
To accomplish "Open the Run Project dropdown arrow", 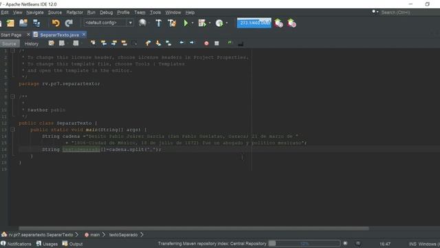I will (x=192, y=23).
